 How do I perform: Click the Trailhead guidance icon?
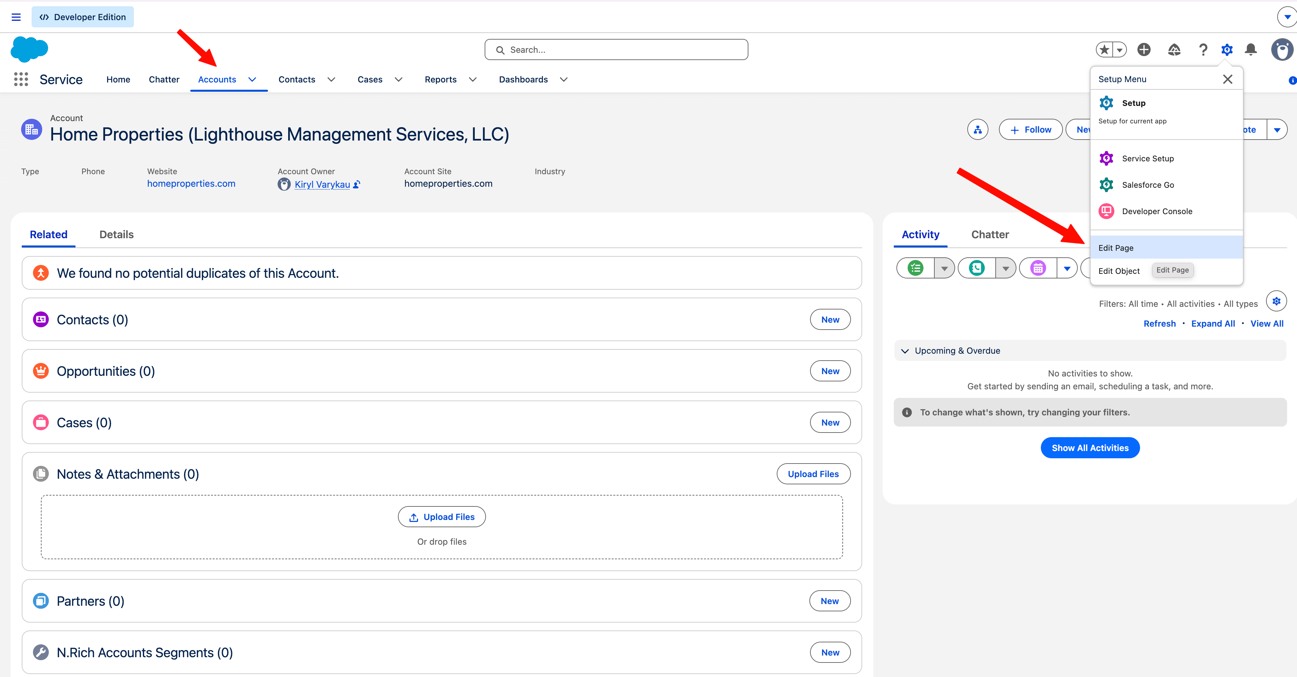[x=1174, y=49]
